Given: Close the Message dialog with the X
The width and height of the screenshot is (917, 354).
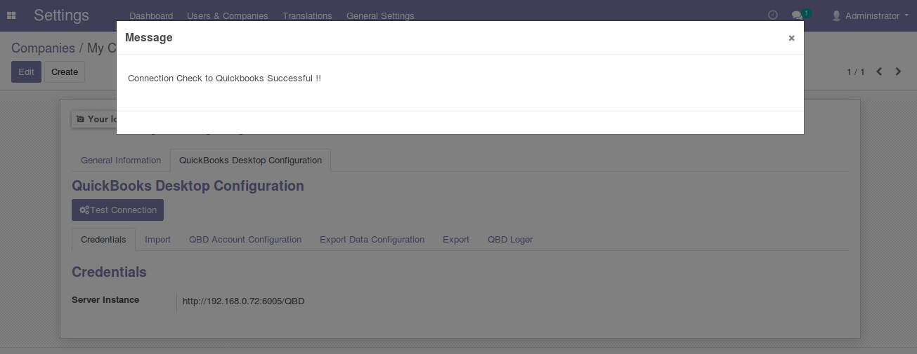Looking at the screenshot, I should [x=791, y=38].
